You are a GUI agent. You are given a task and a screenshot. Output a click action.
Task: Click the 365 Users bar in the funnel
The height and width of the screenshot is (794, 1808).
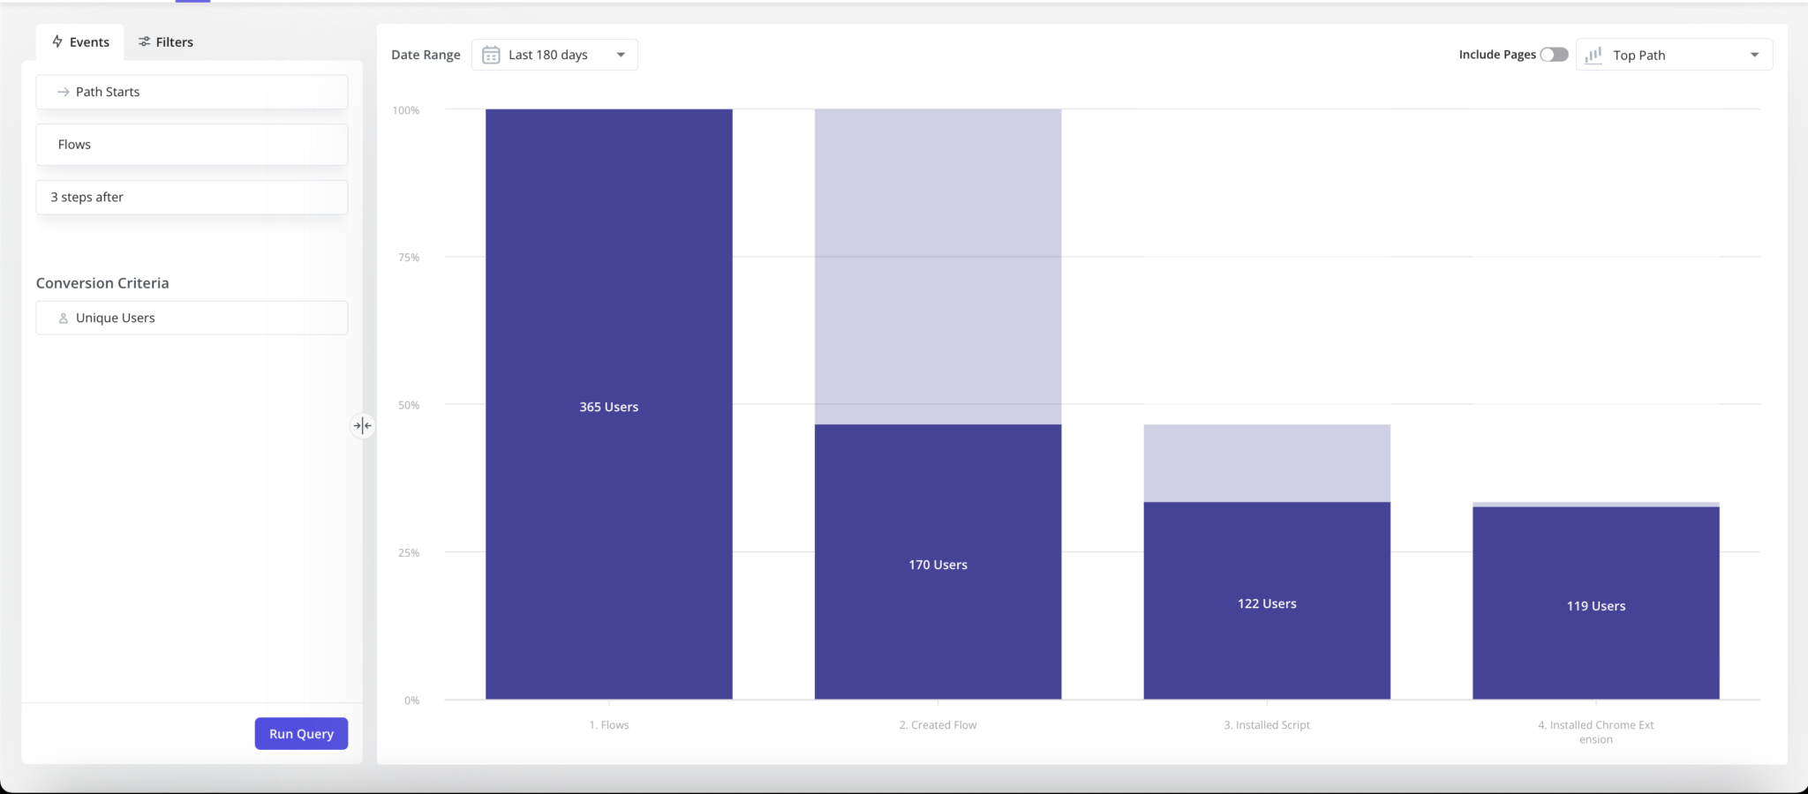(607, 407)
